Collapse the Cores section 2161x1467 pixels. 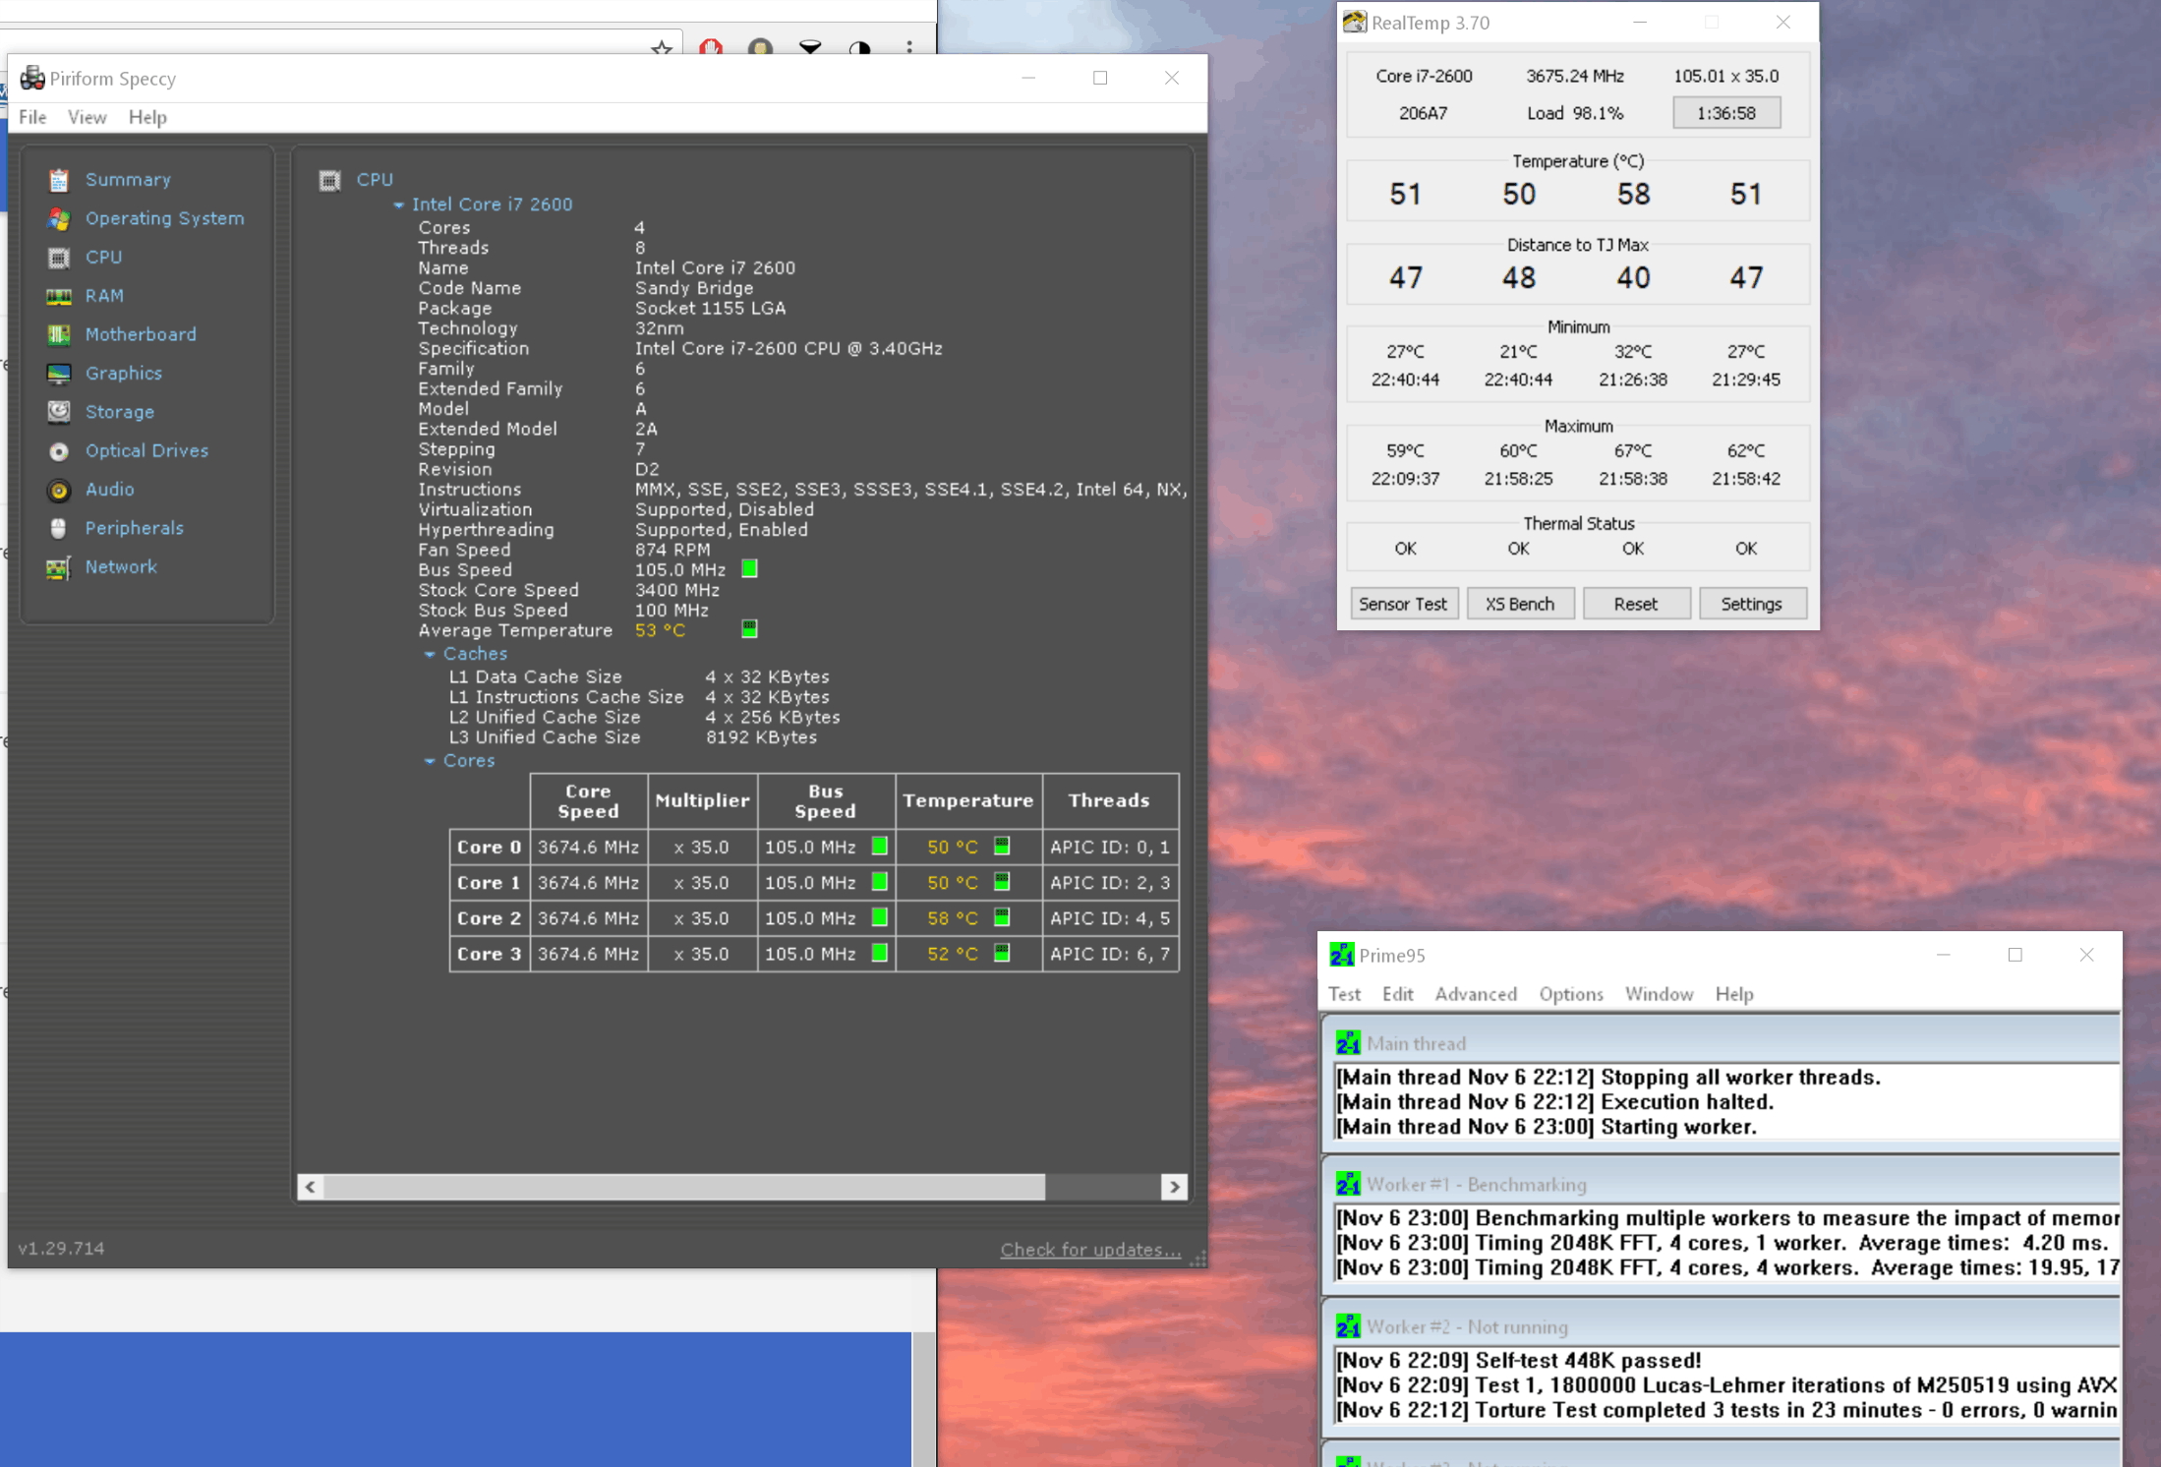pos(430,761)
